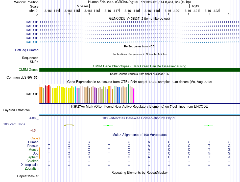Select the Common dbSNP(155) track label
The image size is (240, 182).
[22, 78]
